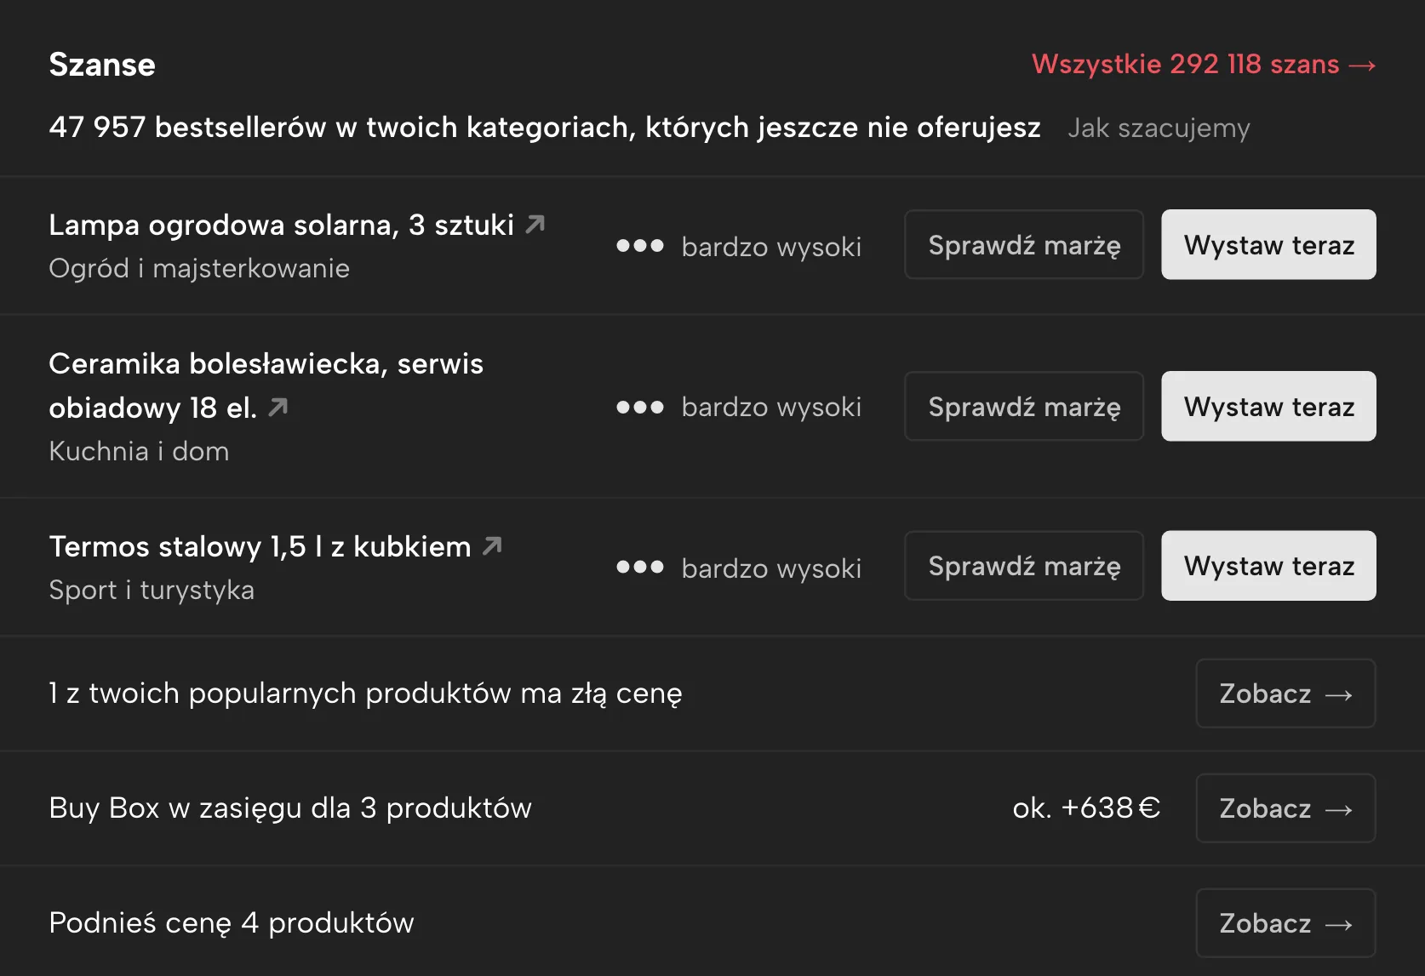Click bardzo wysoki label for Termos stalowy

pos(771,568)
